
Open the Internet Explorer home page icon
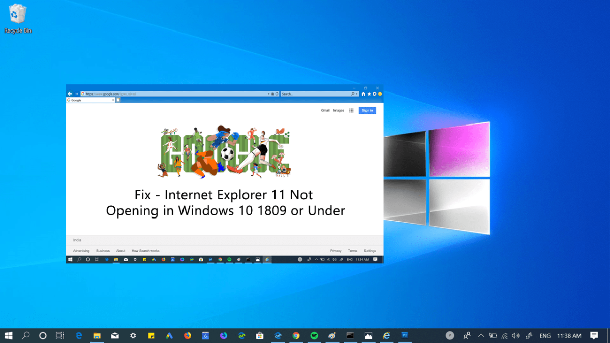tap(363, 93)
